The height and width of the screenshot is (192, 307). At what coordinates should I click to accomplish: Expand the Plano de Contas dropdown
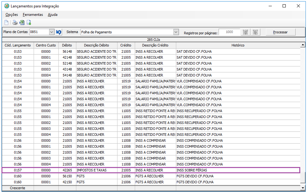(51, 32)
